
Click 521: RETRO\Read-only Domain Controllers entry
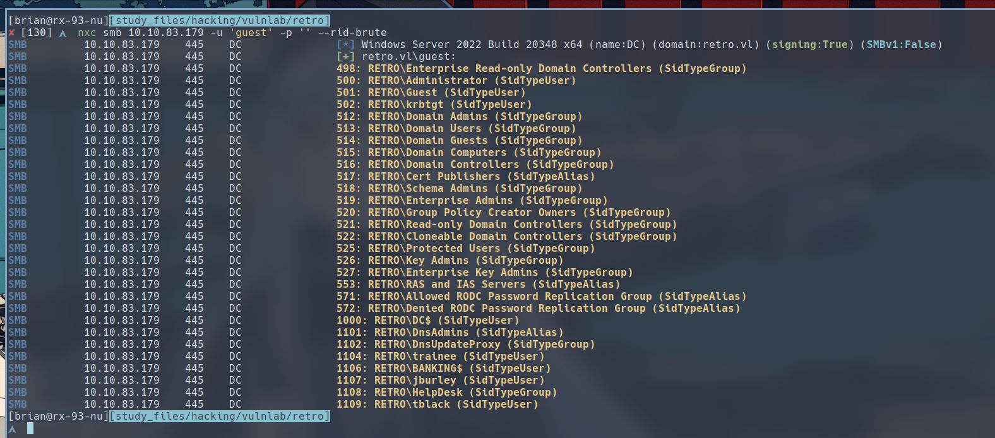507,225
